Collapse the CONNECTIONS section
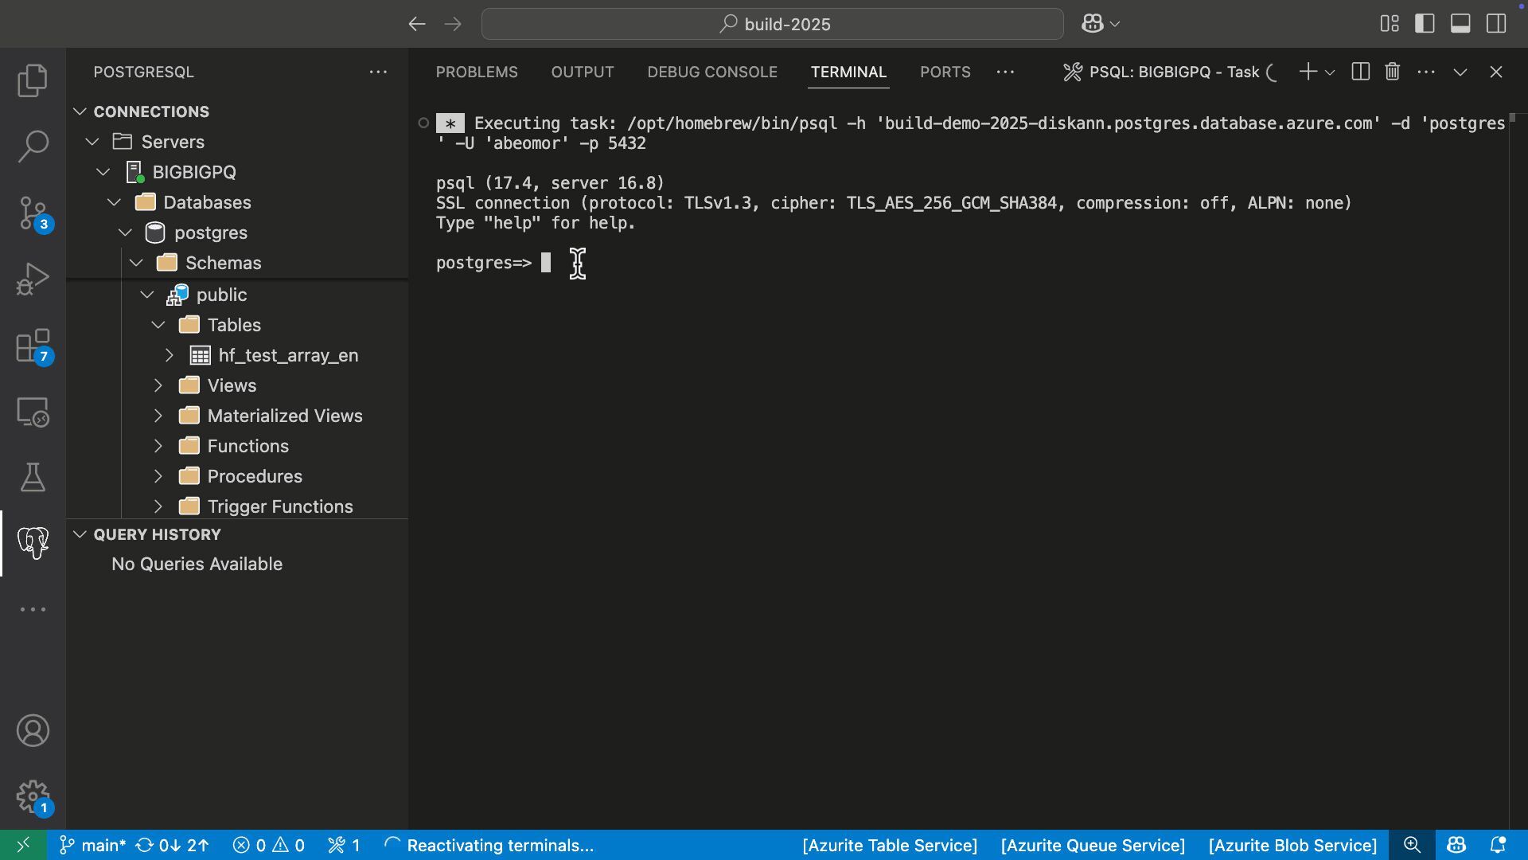 (x=80, y=111)
